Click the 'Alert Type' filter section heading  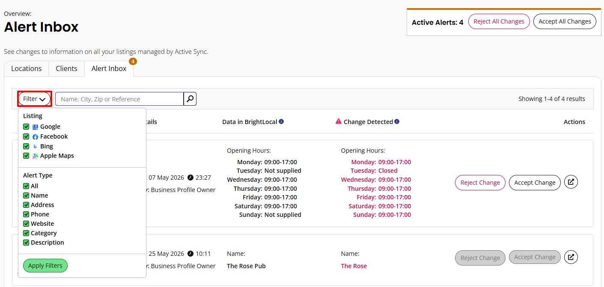(x=38, y=175)
